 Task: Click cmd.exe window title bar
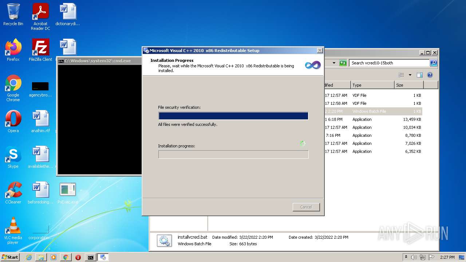click(x=100, y=61)
